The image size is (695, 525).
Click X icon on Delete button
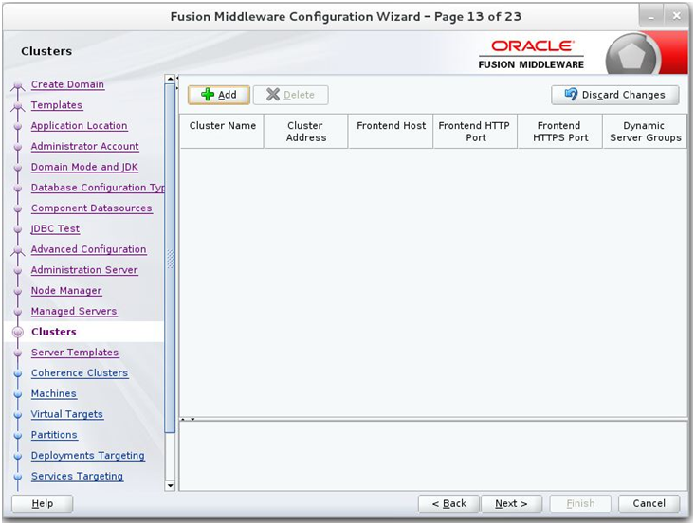click(x=273, y=95)
